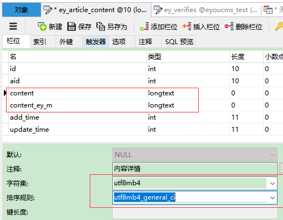Select the aid field name cell
The height and width of the screenshot is (220, 283).
[x=78, y=81]
